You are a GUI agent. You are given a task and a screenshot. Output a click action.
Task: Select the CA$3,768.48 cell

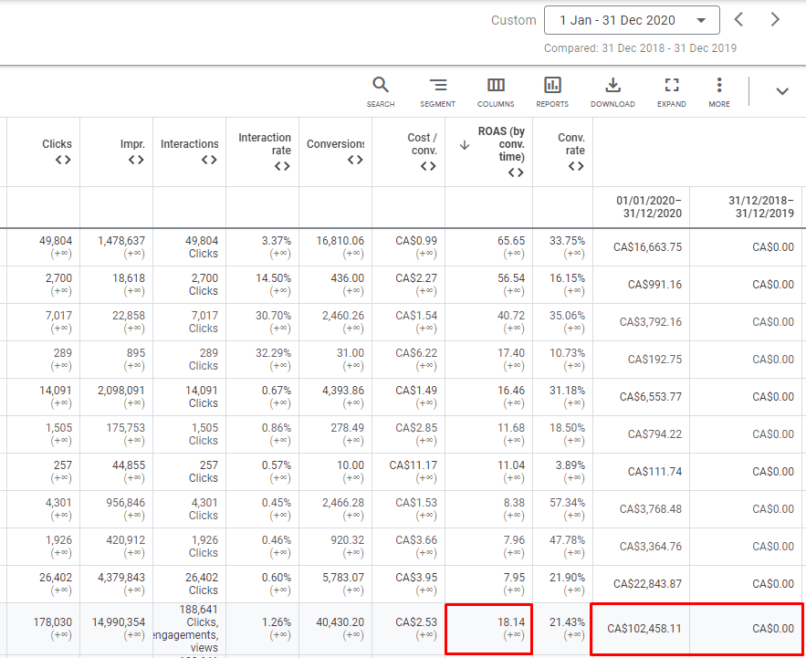(651, 509)
